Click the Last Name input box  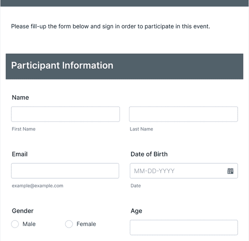(183, 114)
